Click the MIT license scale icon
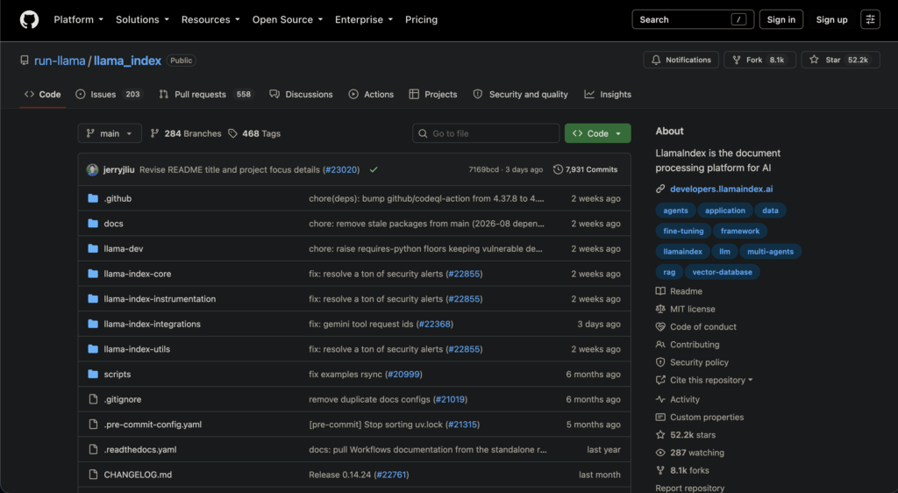The width and height of the screenshot is (898, 493). tap(660, 309)
